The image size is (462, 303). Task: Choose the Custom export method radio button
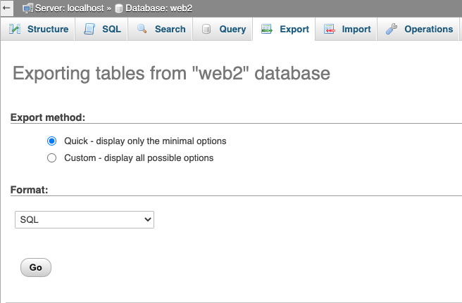point(51,158)
